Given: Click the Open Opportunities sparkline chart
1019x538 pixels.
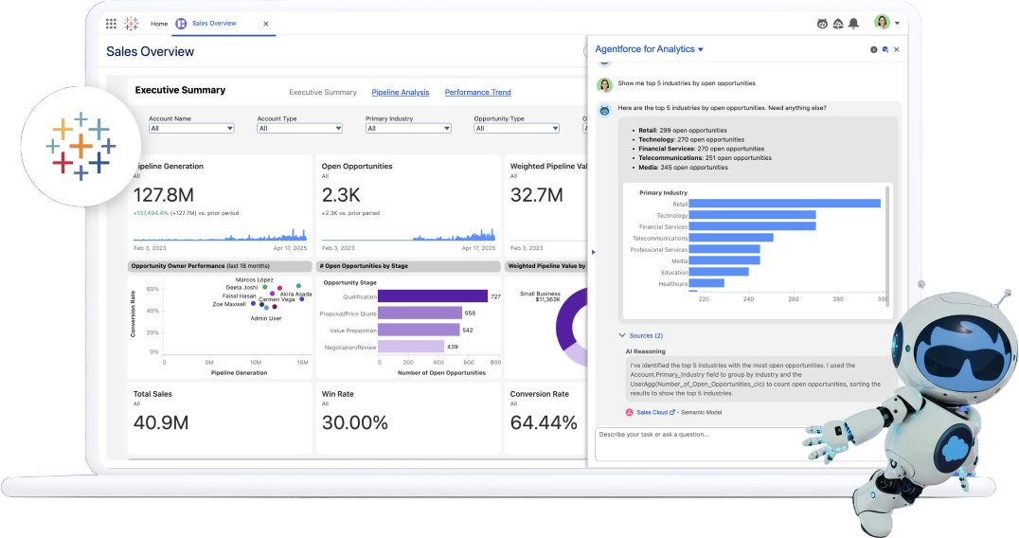Looking at the screenshot, I should pyautogui.click(x=408, y=235).
